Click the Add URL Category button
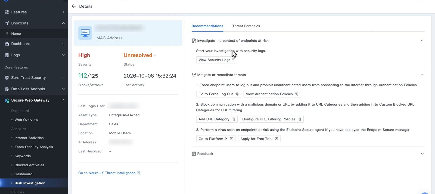This screenshot has width=435, height=194. click(217, 119)
